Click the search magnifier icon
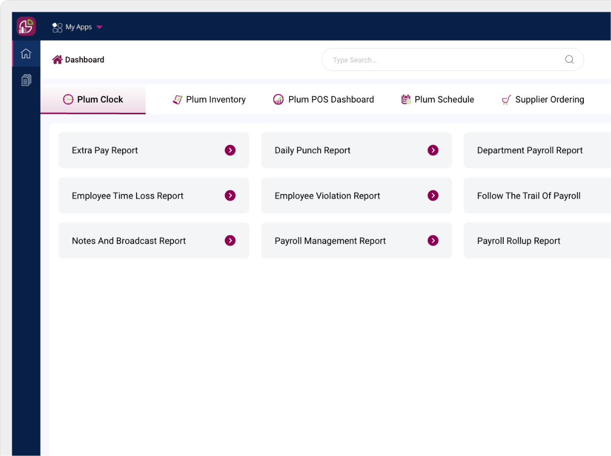Image resolution: width=611 pixels, height=456 pixels. point(569,60)
